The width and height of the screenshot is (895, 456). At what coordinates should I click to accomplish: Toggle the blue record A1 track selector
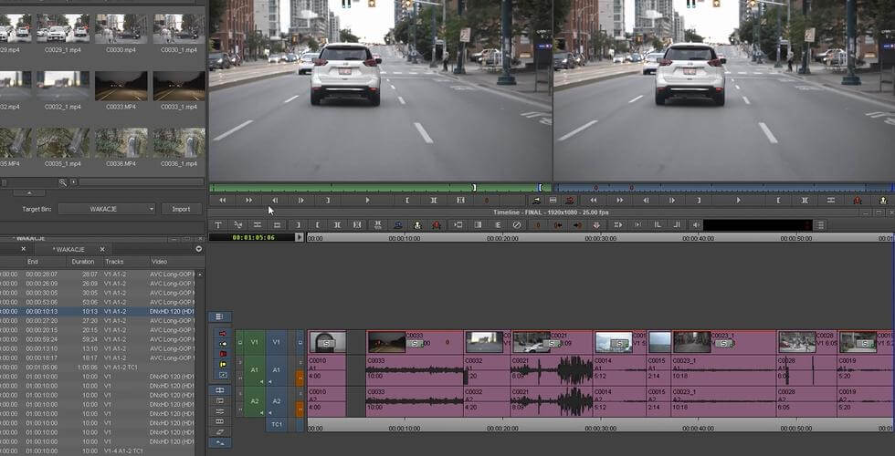pos(276,370)
